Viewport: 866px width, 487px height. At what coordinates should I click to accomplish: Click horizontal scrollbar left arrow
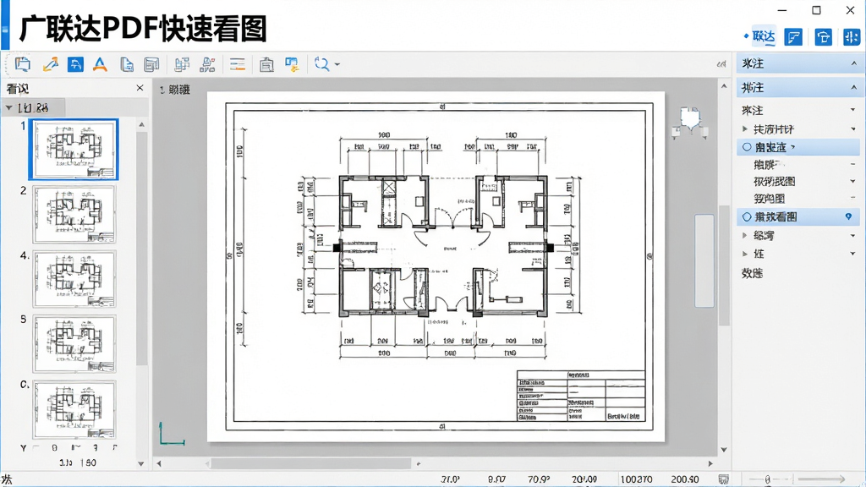159,464
